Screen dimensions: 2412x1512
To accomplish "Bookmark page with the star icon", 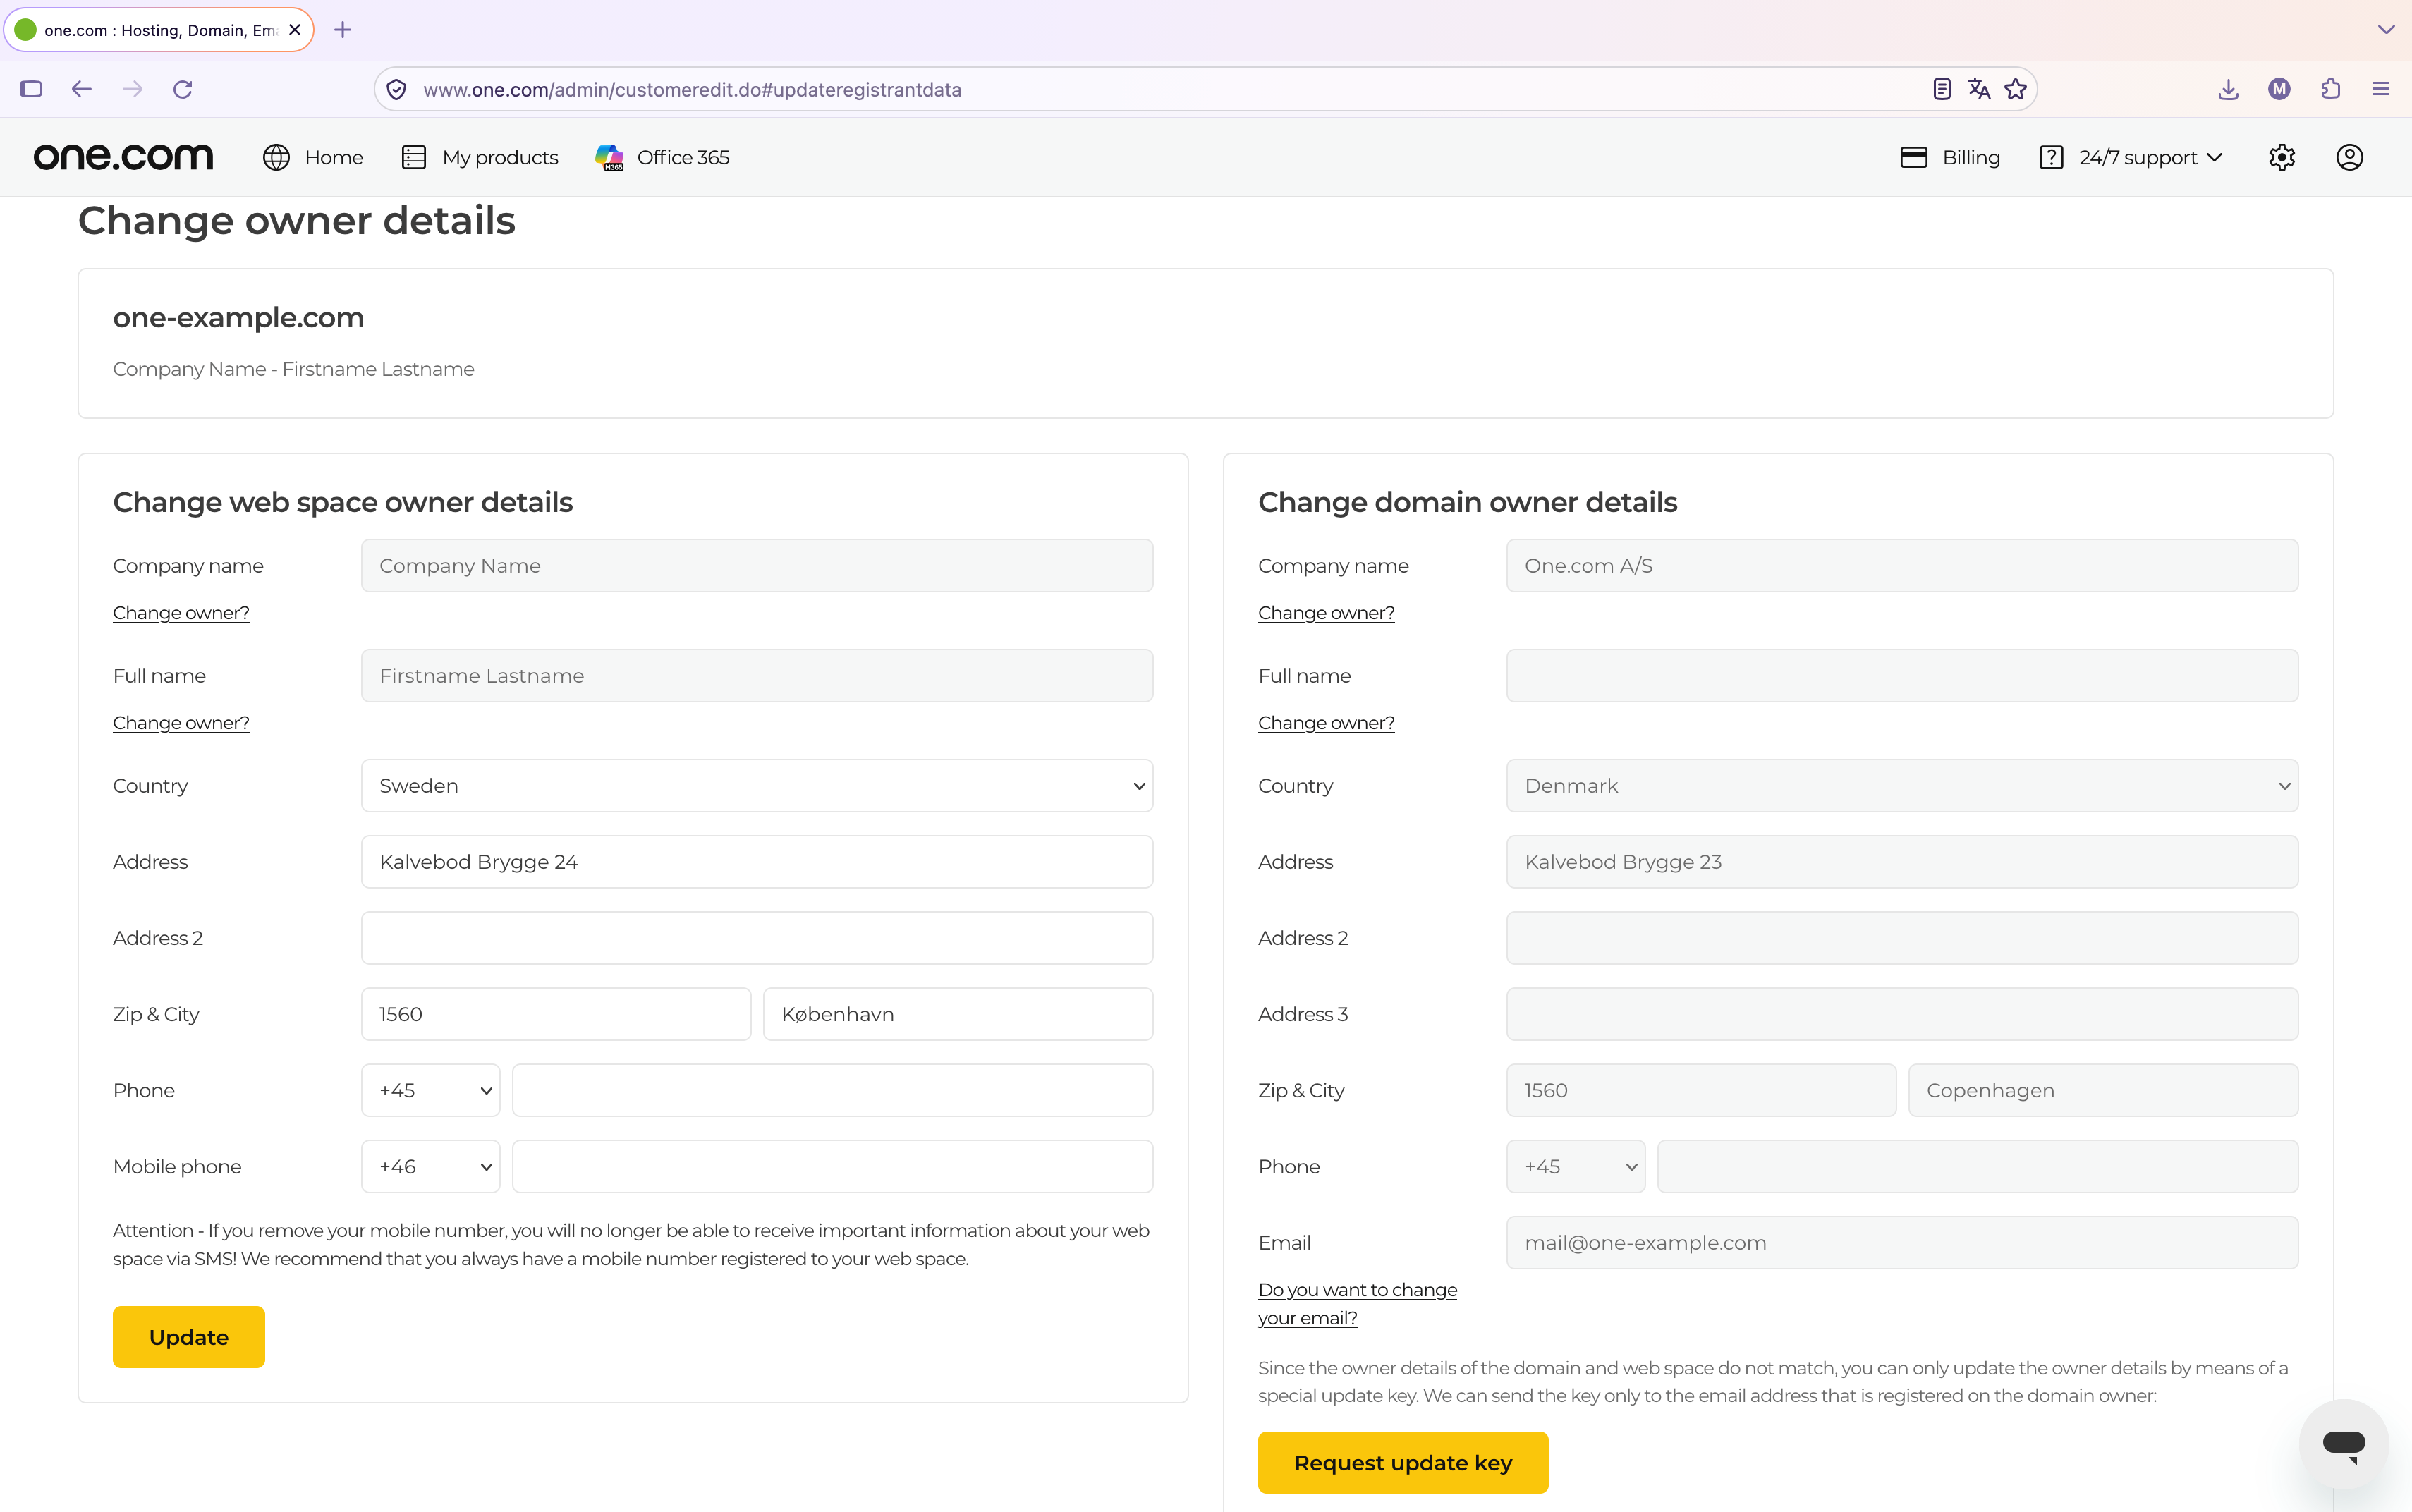I will pos(2015,89).
